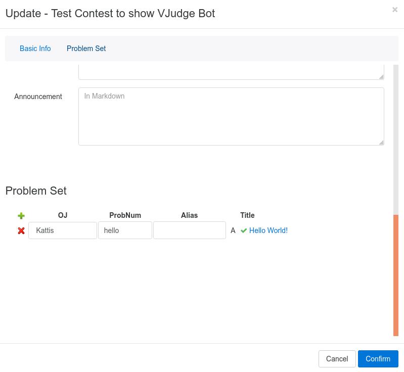The height and width of the screenshot is (372, 404).
Task: Confirm the contest update
Action: 378,359
